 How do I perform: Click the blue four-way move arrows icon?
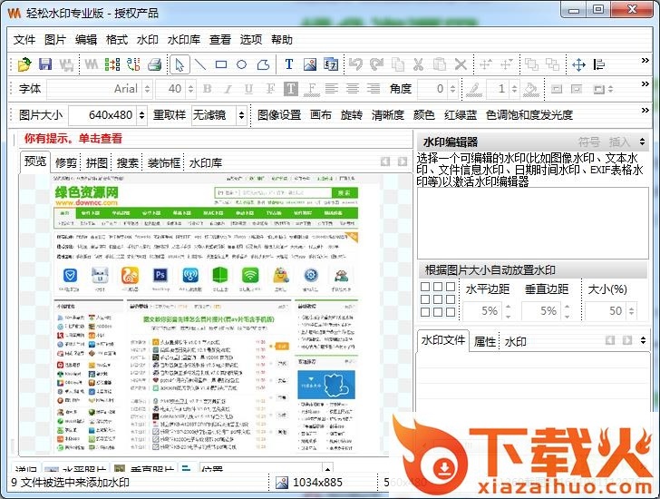click(578, 64)
